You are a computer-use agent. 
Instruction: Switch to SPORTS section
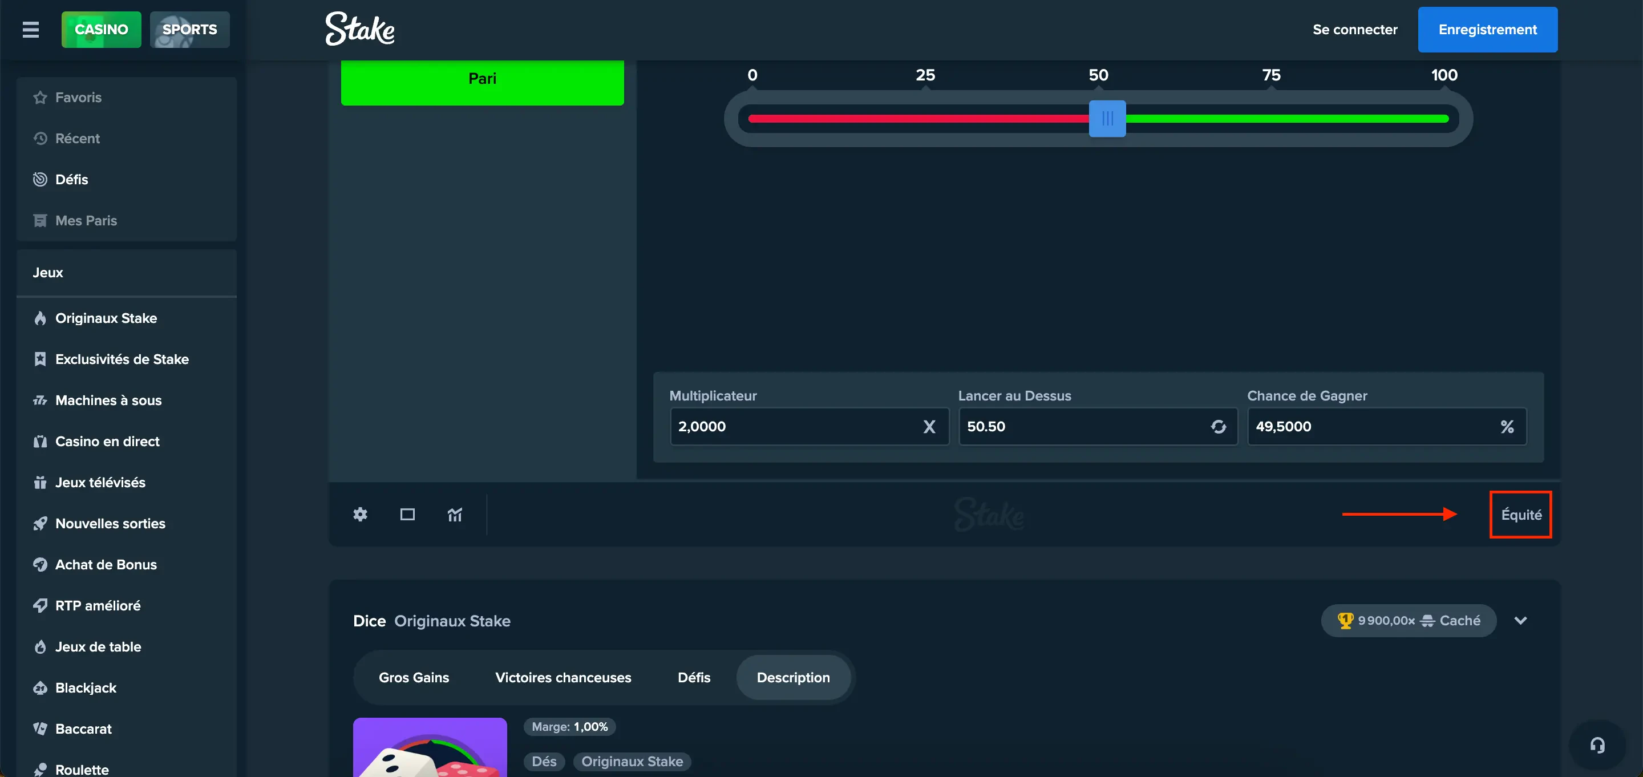tap(189, 29)
